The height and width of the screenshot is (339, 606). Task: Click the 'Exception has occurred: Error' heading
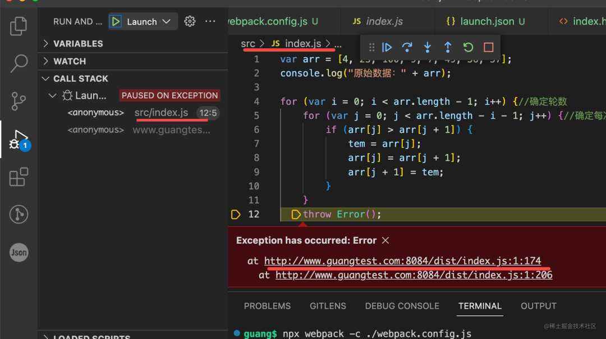[x=306, y=240]
